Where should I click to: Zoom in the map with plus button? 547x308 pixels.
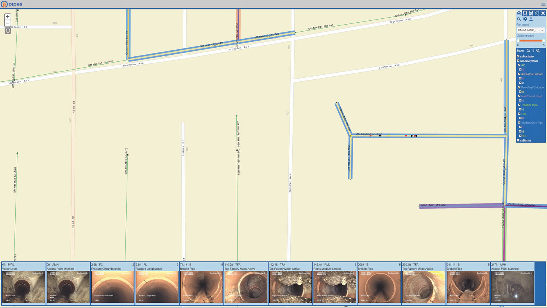coord(8,17)
